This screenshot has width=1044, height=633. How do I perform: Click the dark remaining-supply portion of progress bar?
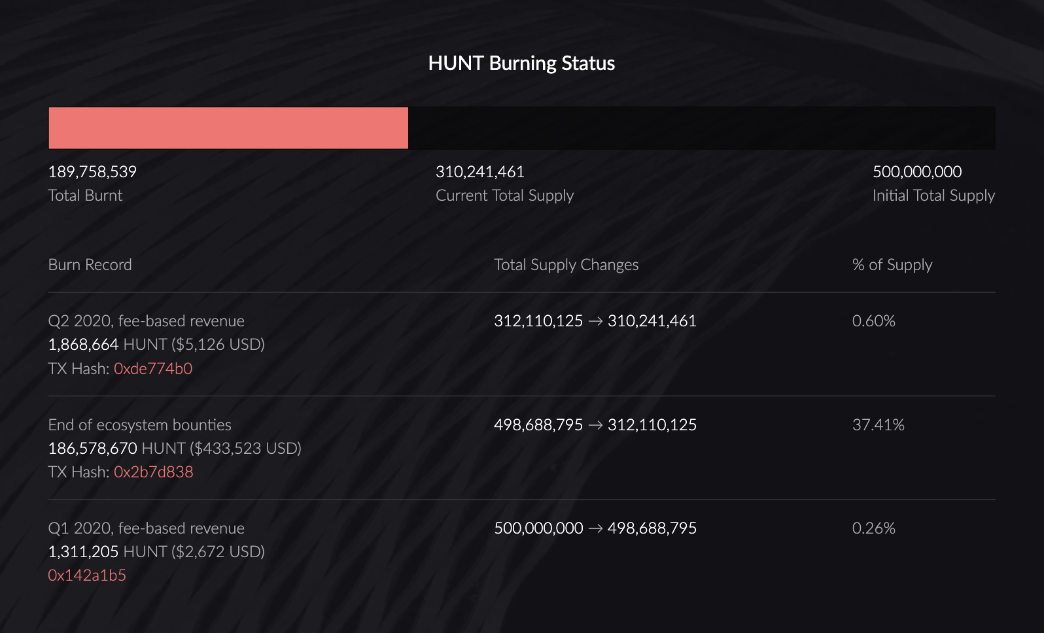click(x=701, y=128)
